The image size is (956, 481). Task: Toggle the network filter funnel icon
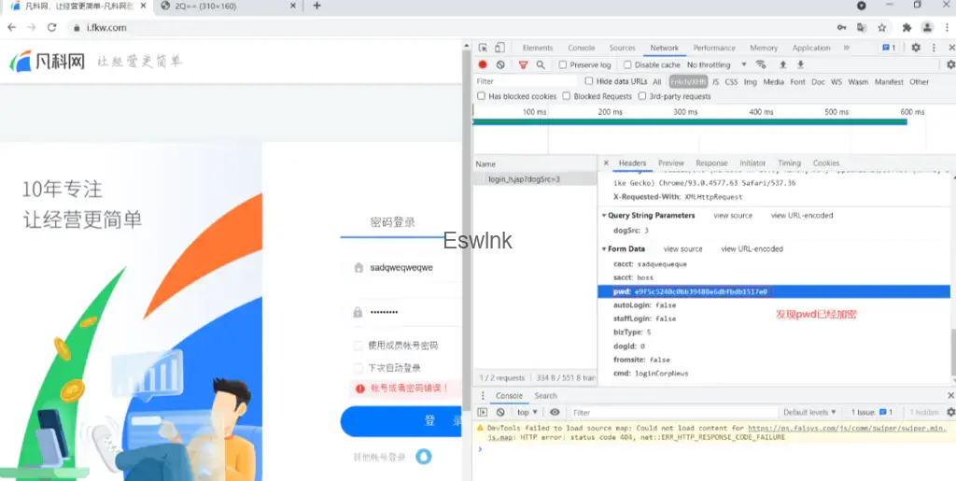pyautogui.click(x=523, y=65)
